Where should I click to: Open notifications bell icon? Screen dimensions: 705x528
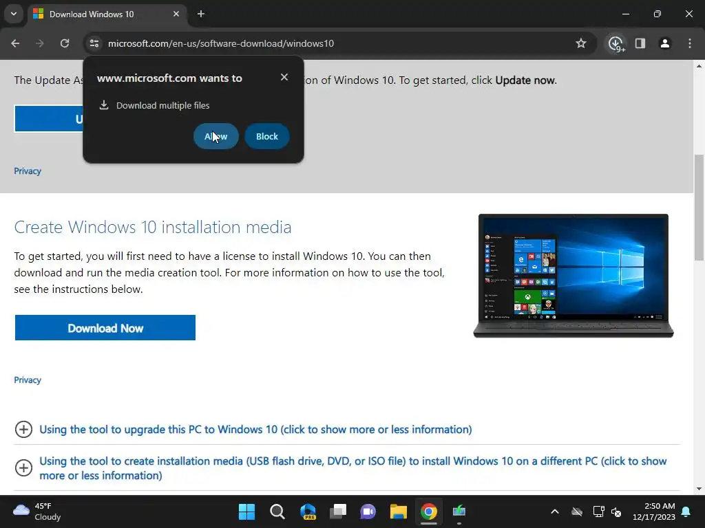686,511
